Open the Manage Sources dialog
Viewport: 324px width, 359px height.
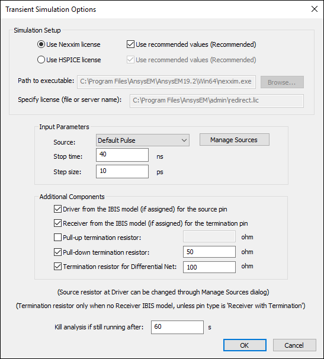click(x=234, y=140)
